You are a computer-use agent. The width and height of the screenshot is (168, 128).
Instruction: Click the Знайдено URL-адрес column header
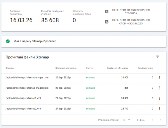[118, 68]
